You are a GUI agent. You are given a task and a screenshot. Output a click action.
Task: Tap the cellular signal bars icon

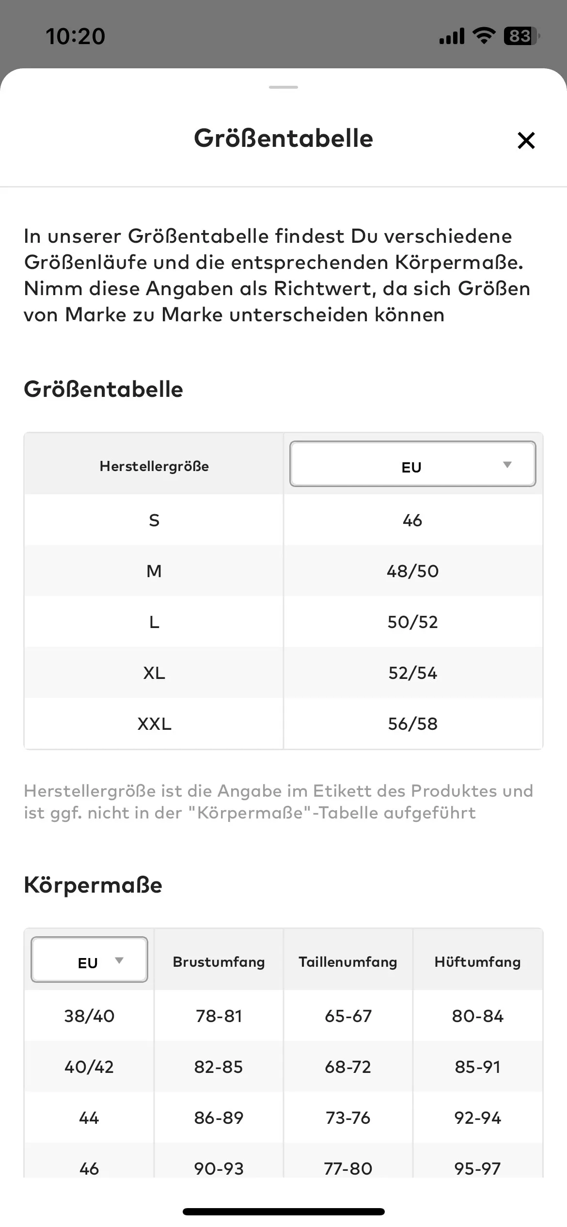[452, 36]
